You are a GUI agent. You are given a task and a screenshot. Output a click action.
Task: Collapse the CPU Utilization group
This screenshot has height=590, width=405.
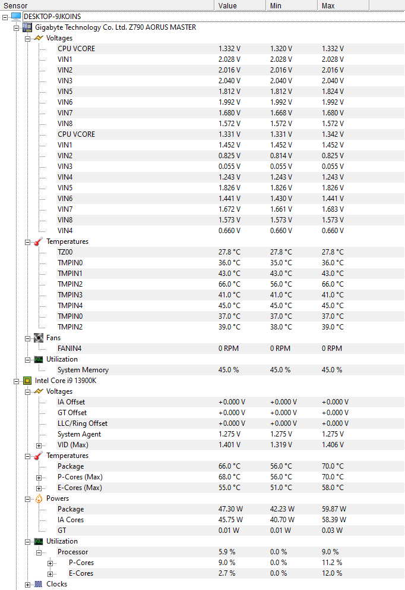pyautogui.click(x=27, y=542)
